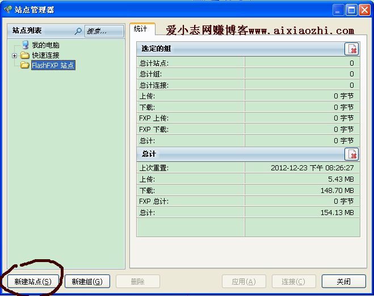374x296 pixels.
Task: Reset statistics icon in 总计 header
Action: coord(352,155)
